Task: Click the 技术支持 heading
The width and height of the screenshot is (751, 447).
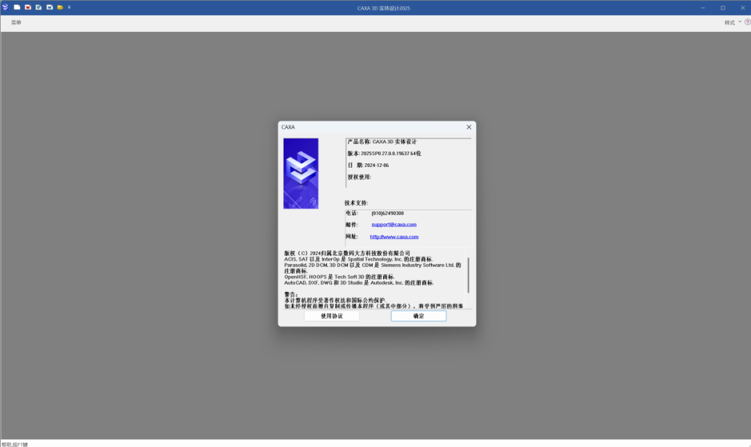Action: (356, 203)
